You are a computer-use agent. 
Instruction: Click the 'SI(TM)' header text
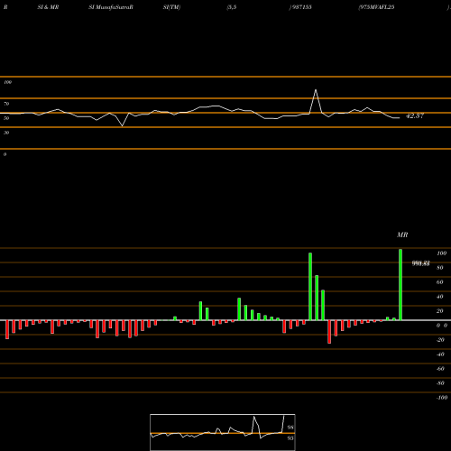tap(171, 7)
